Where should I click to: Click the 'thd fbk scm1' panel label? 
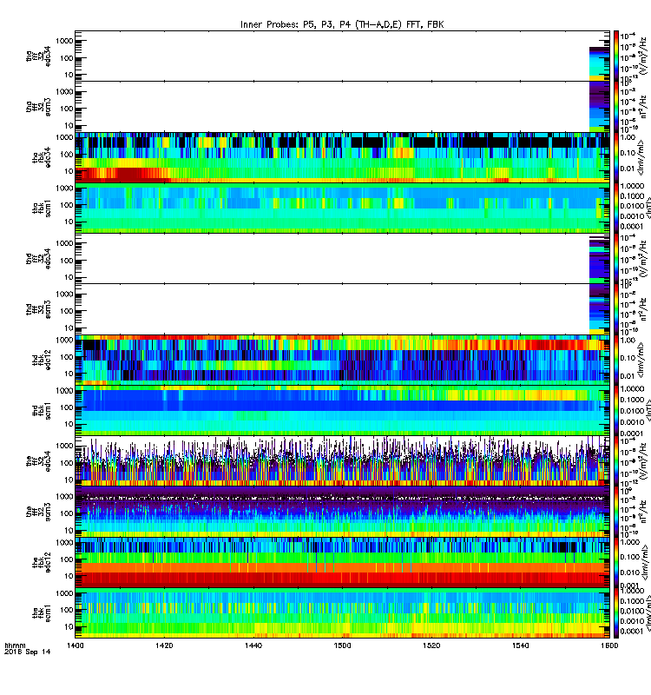click(x=42, y=410)
